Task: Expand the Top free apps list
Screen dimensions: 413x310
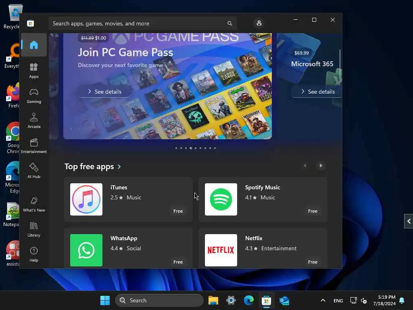Action: (x=93, y=167)
